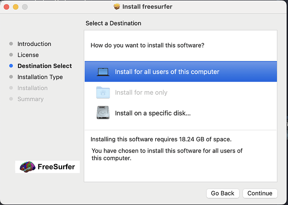Click the home folder icon

click(103, 92)
